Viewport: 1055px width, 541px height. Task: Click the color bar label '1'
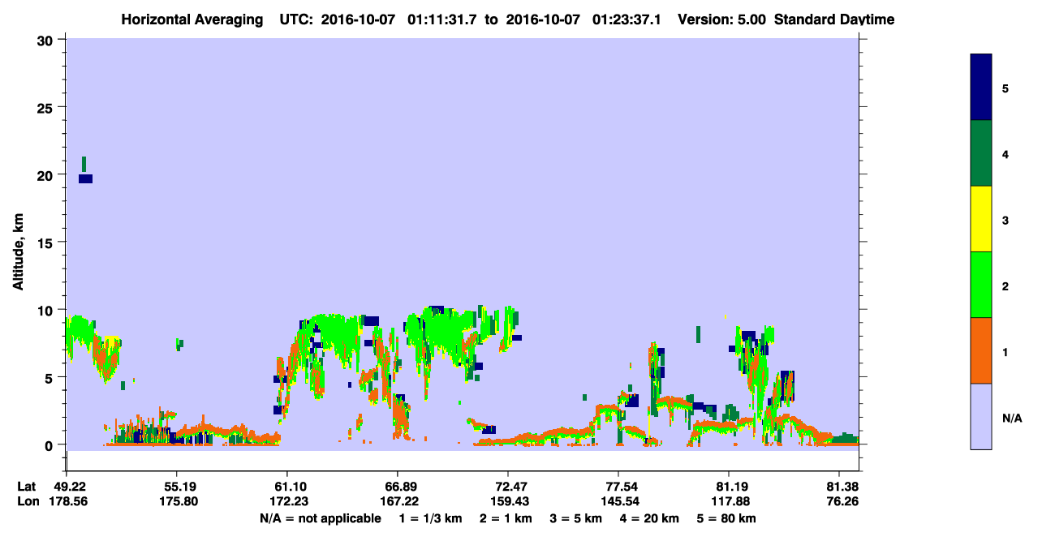(1005, 352)
